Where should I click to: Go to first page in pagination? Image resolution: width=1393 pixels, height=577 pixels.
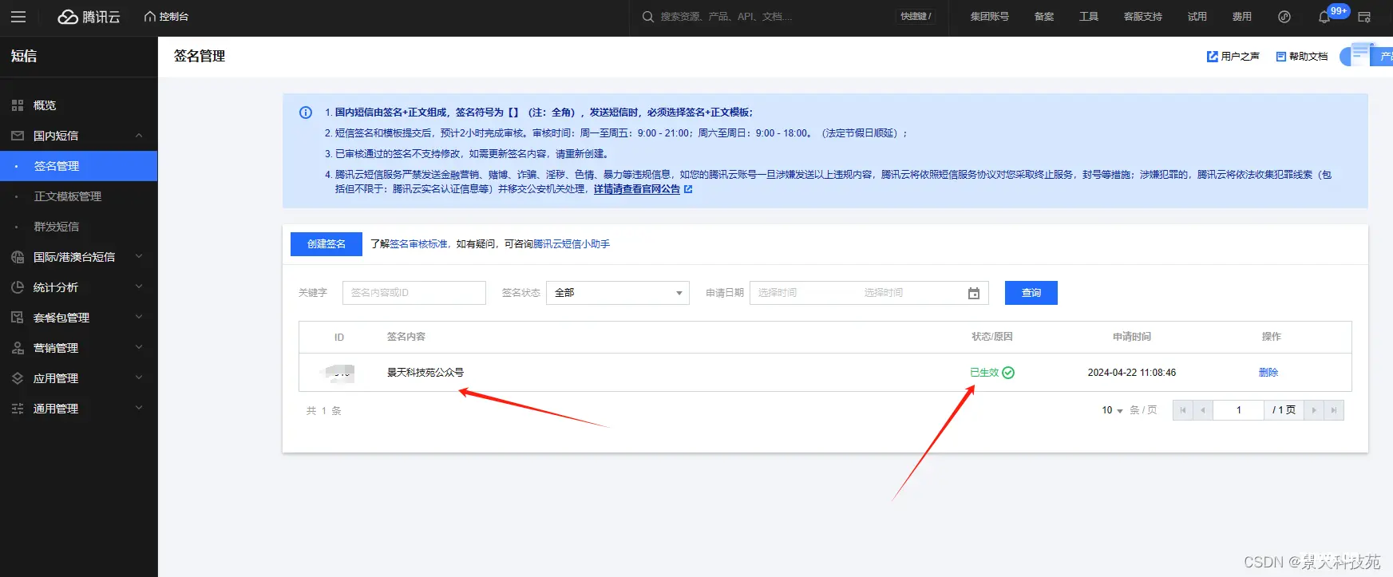pos(1183,410)
